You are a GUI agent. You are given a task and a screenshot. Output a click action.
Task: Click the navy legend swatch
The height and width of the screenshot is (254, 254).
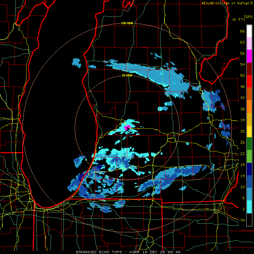249,169
